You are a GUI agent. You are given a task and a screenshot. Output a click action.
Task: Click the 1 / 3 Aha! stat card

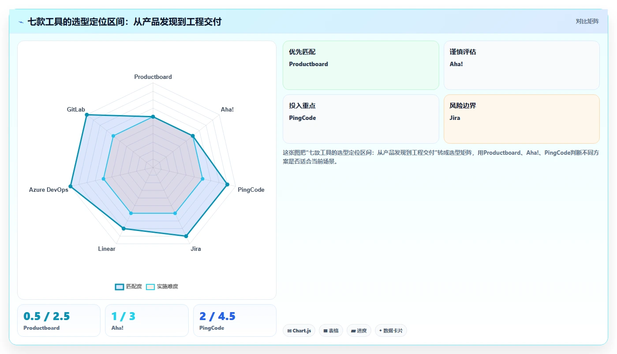pyautogui.click(x=147, y=320)
